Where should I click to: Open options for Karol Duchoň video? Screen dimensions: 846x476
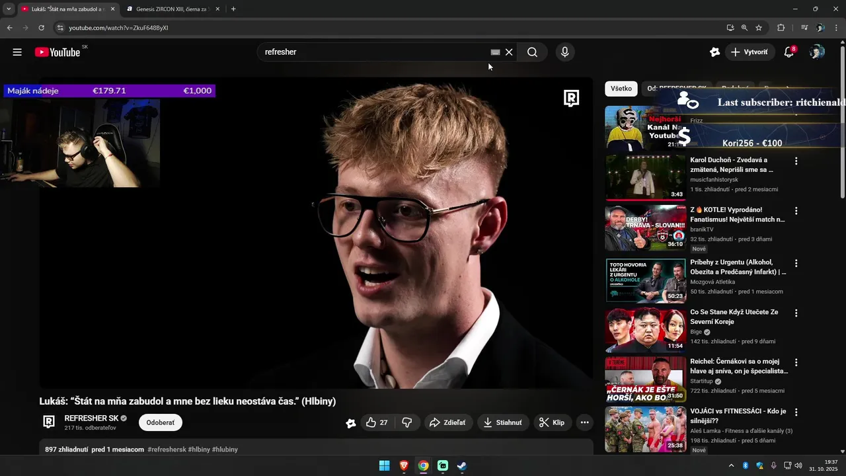[796, 161]
